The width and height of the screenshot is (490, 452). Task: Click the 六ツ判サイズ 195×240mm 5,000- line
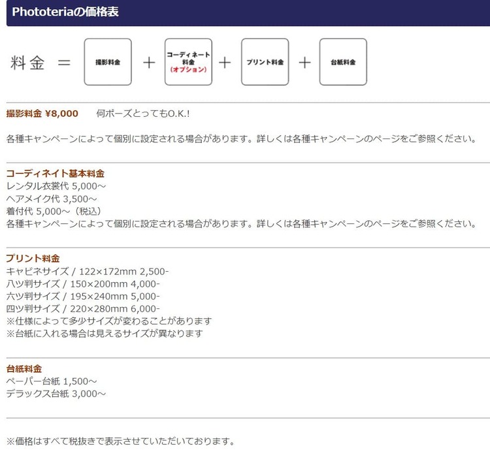click(83, 297)
